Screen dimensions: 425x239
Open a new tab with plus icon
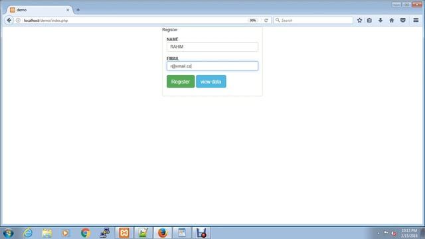point(78,10)
